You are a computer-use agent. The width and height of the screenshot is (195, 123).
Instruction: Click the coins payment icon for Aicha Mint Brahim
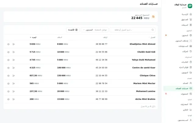coord(13,99)
